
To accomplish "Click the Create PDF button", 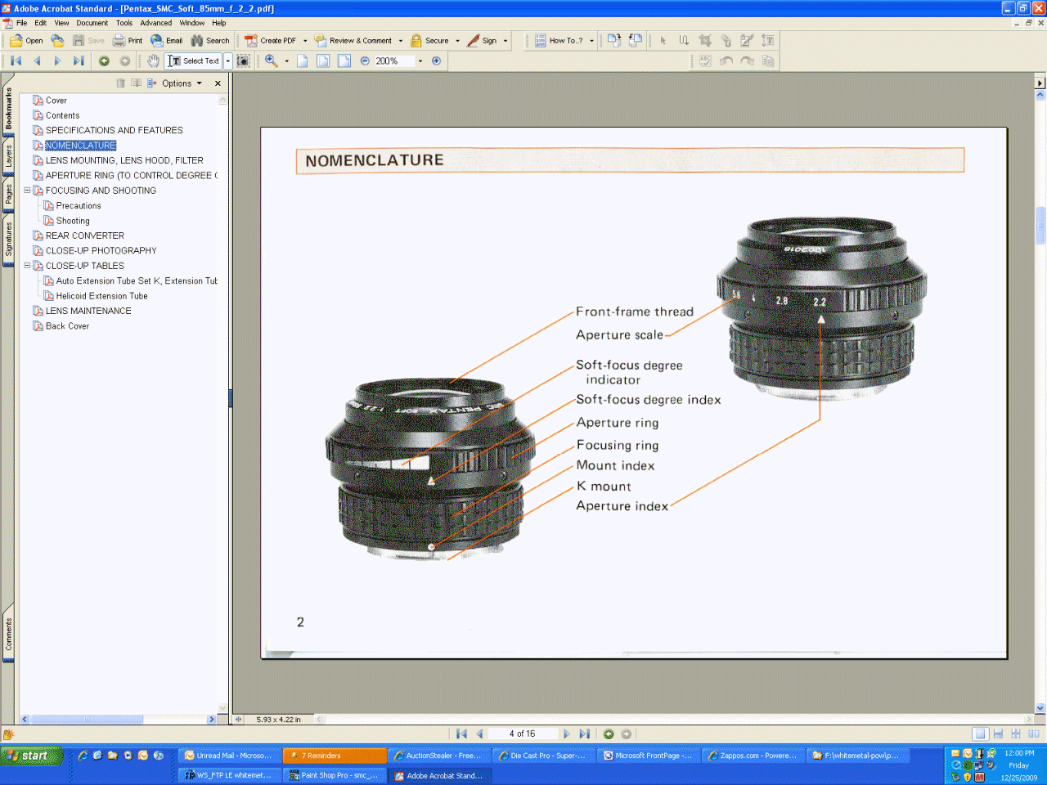I will (271, 40).
